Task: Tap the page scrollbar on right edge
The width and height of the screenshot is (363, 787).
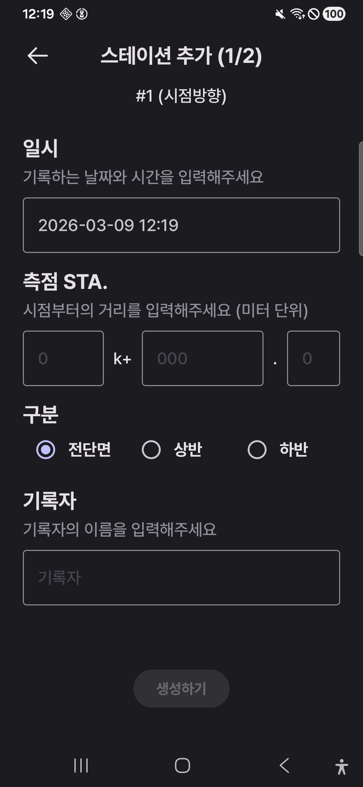Action: (x=361, y=199)
